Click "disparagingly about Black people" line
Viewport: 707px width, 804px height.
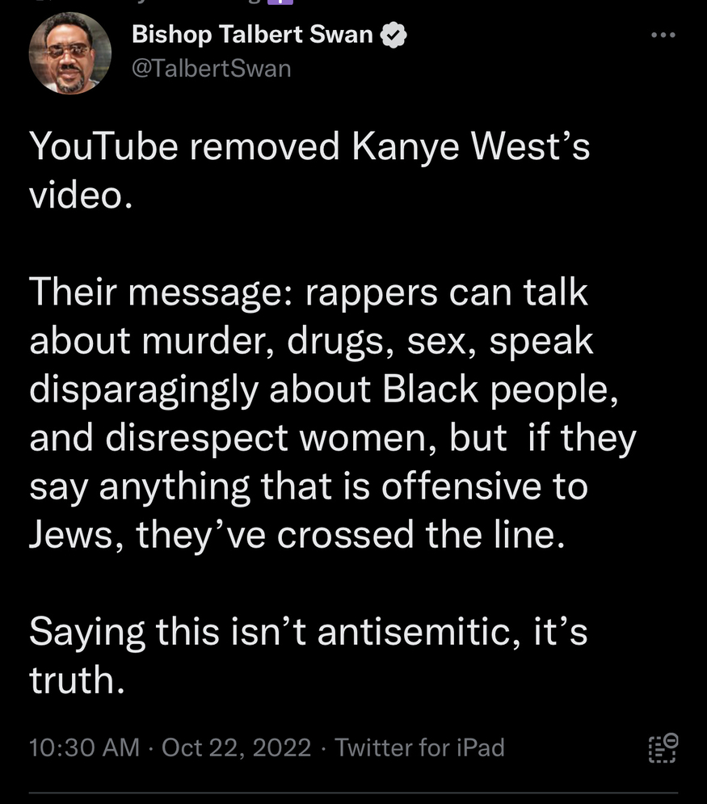[323, 389]
